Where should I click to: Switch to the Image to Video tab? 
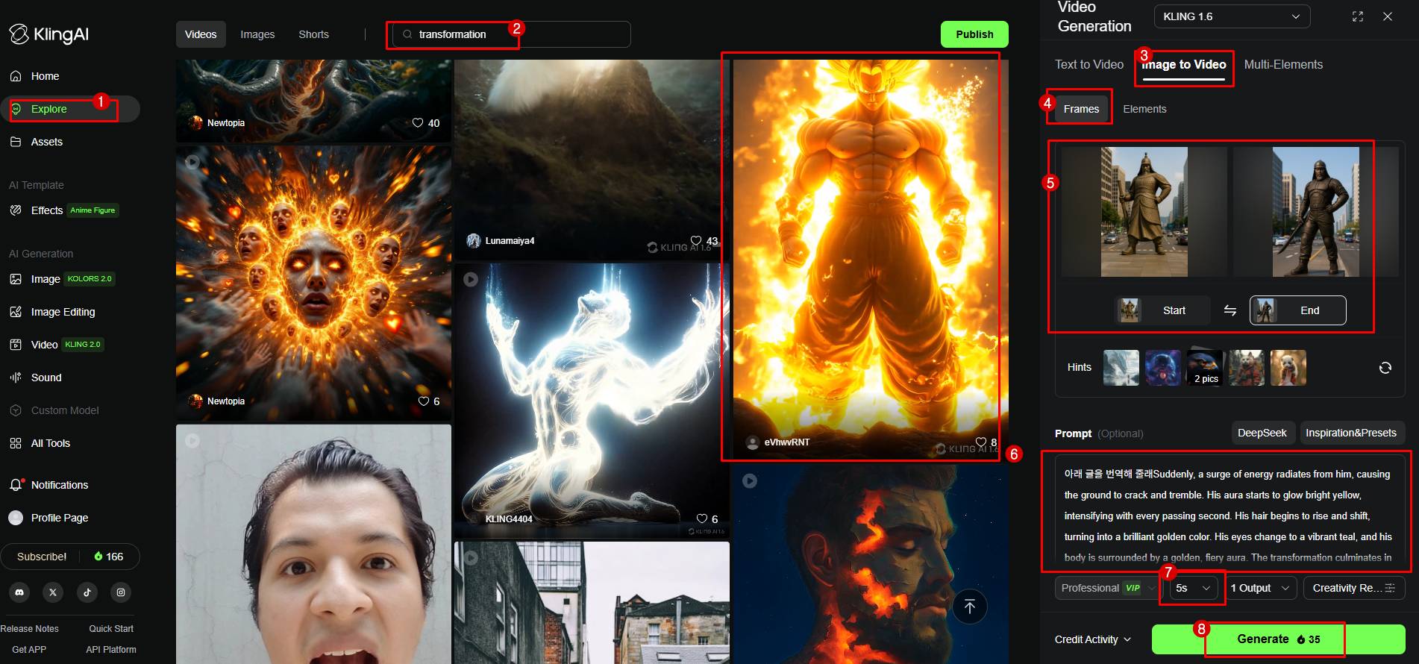click(x=1184, y=65)
